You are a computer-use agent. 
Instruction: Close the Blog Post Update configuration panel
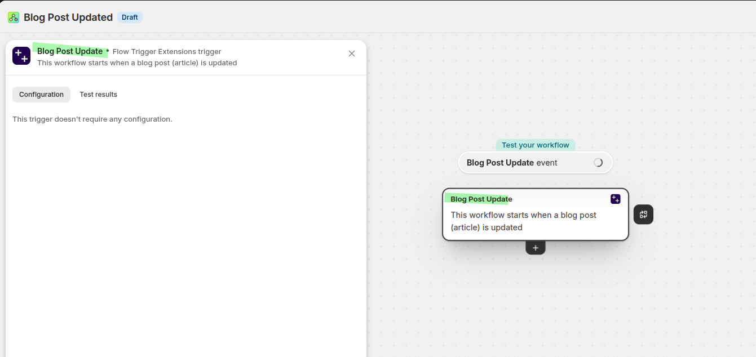tap(352, 53)
